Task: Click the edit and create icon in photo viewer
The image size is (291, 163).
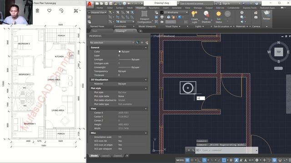Action: [76, 11]
